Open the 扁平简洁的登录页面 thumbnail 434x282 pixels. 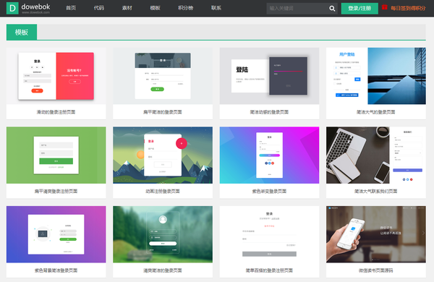163,76
